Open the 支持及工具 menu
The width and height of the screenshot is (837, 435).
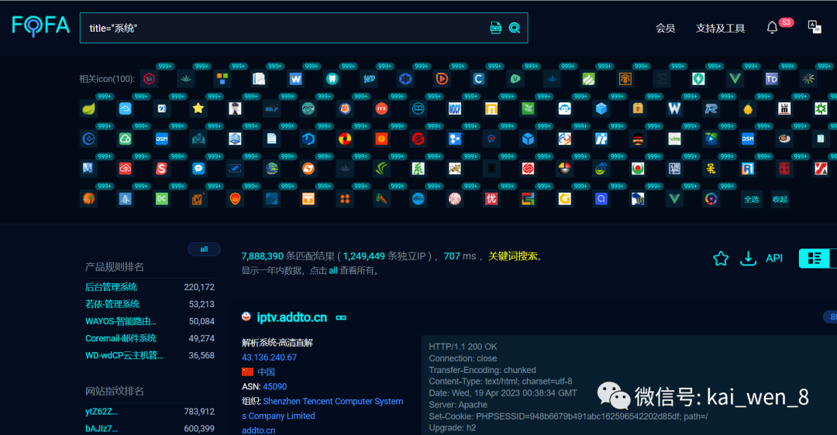tap(720, 29)
